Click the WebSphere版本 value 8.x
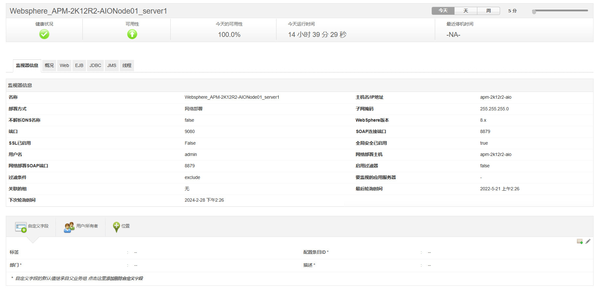 click(483, 120)
